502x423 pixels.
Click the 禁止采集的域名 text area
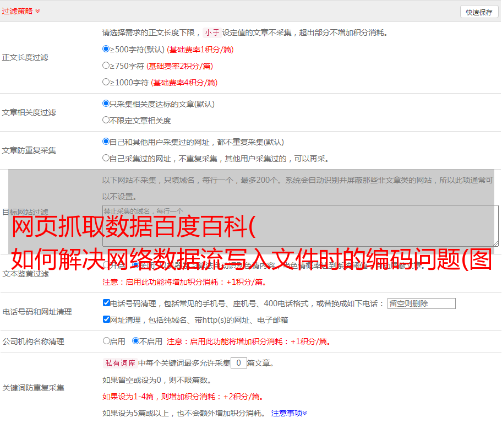pos(300,225)
